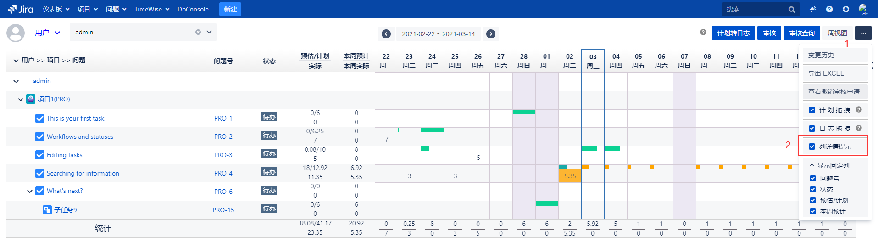This screenshot has height=247, width=878.
Task: Uncheck the 列详情提示 checkbox
Action: pyautogui.click(x=812, y=147)
